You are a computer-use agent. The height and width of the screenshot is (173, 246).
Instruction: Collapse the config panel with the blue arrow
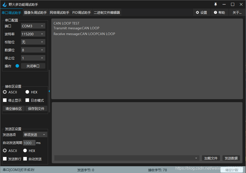point(49,91)
